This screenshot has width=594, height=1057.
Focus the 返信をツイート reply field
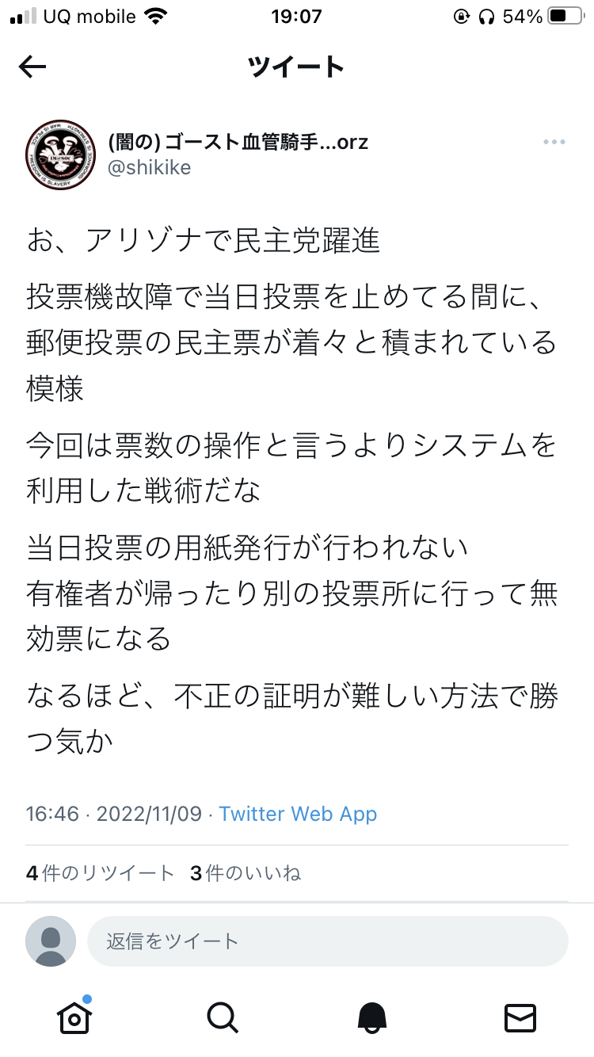click(327, 941)
